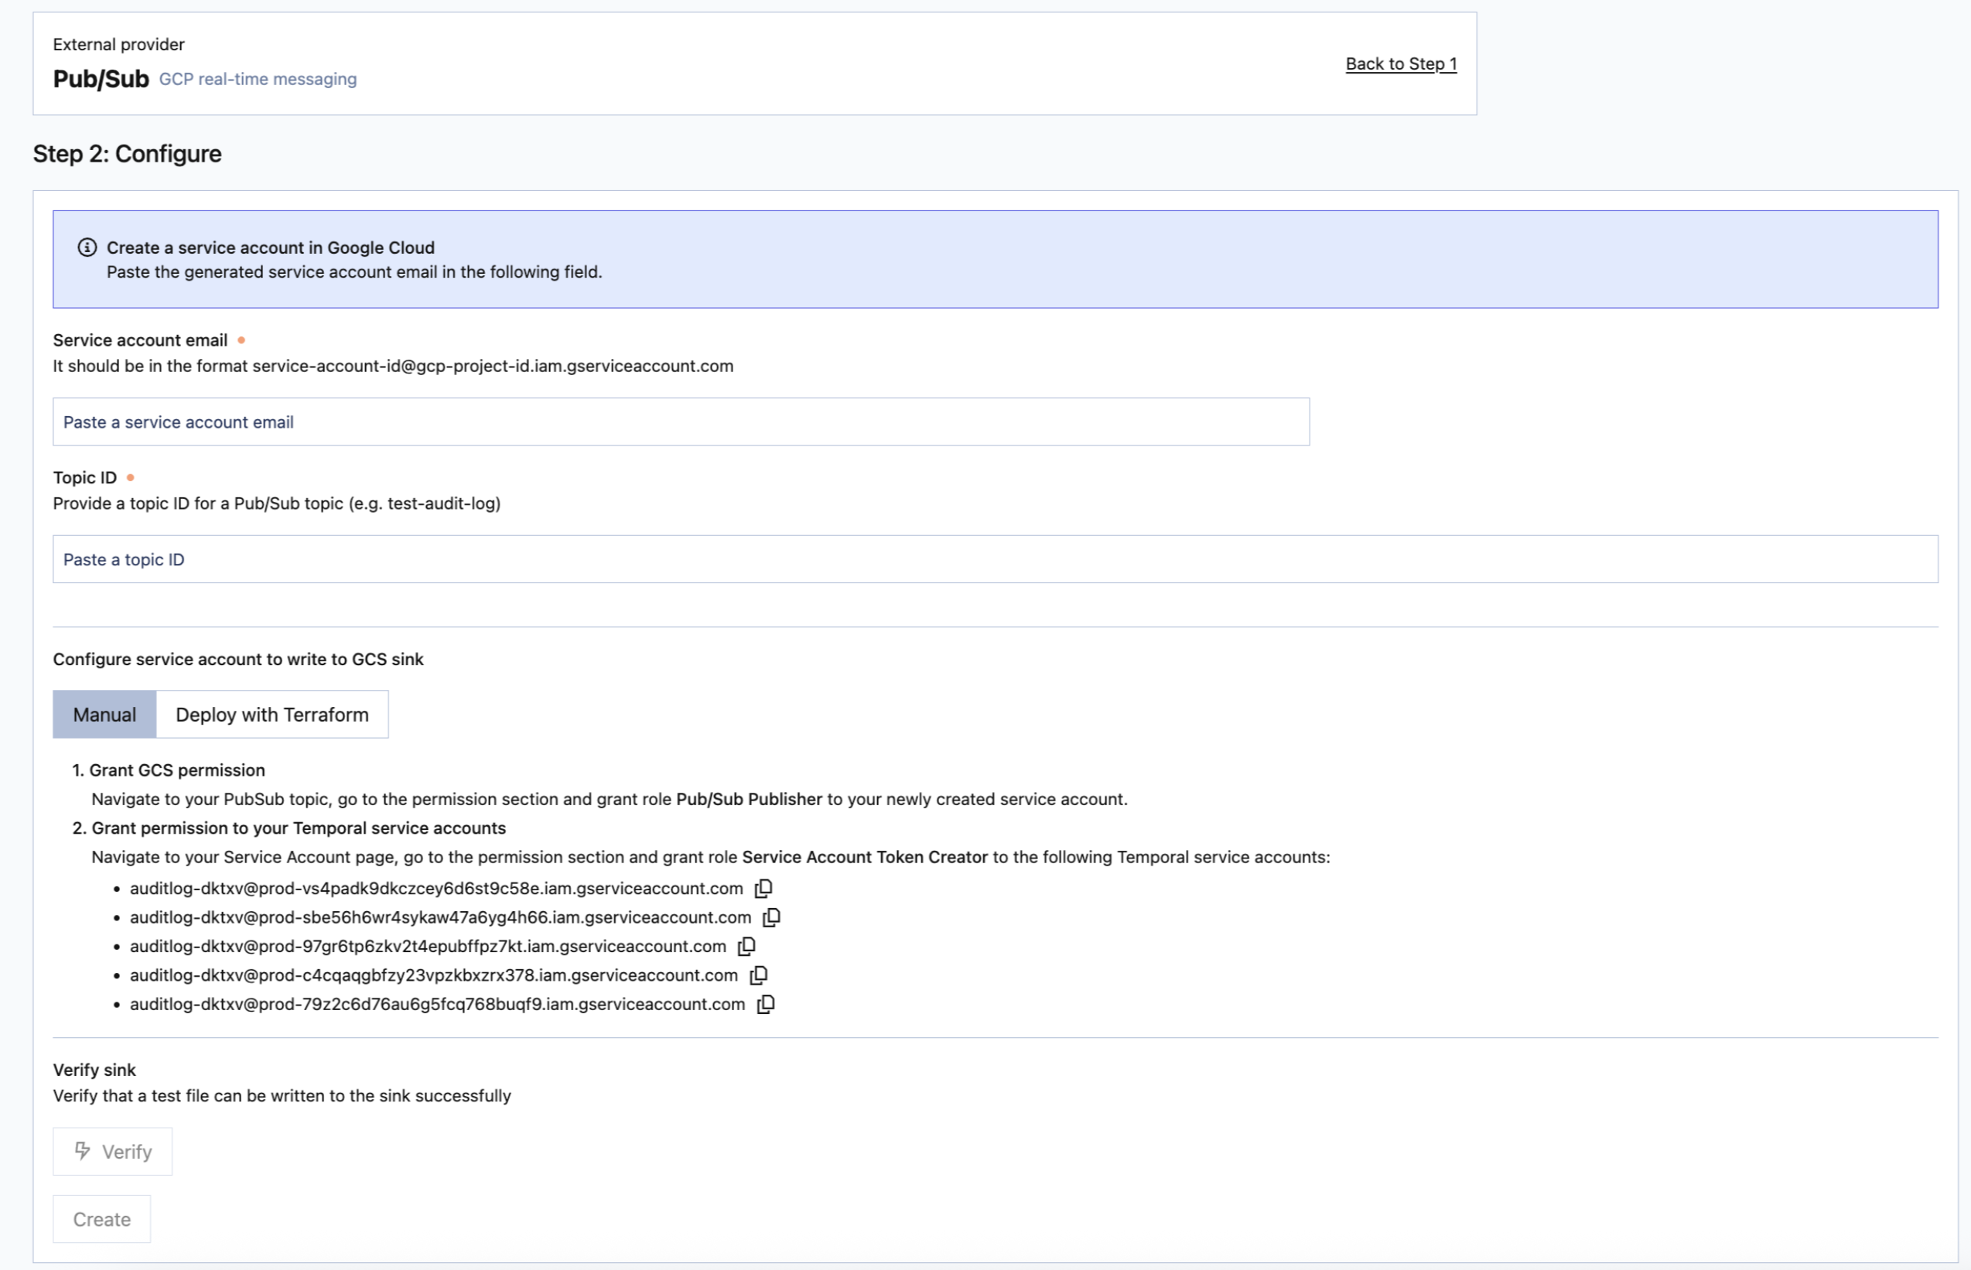Click the GCP real-time messaging link

(x=258, y=79)
